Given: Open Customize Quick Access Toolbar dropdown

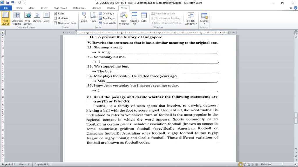Looking at the screenshot, I should tap(24, 3).
